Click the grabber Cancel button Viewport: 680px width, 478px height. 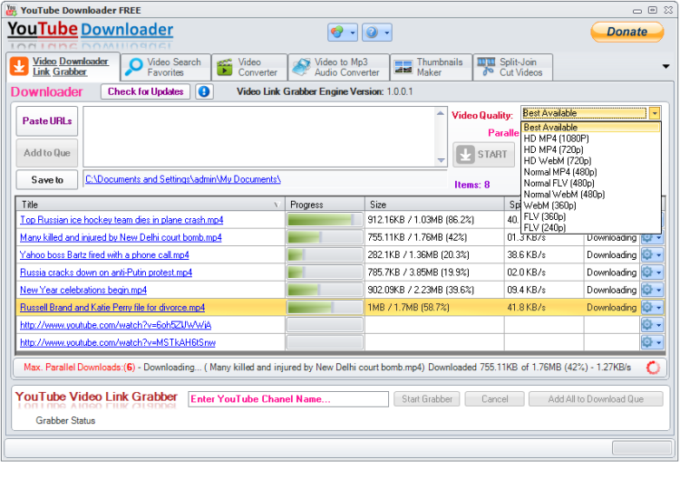coord(494,399)
